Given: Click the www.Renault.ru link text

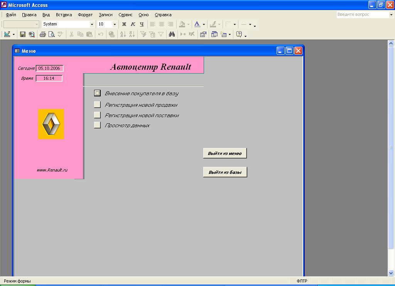Looking at the screenshot, I should pyautogui.click(x=52, y=170).
